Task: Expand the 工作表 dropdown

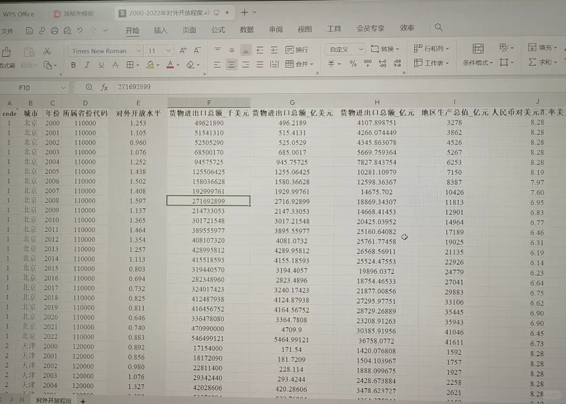Action: pyautogui.click(x=447, y=63)
